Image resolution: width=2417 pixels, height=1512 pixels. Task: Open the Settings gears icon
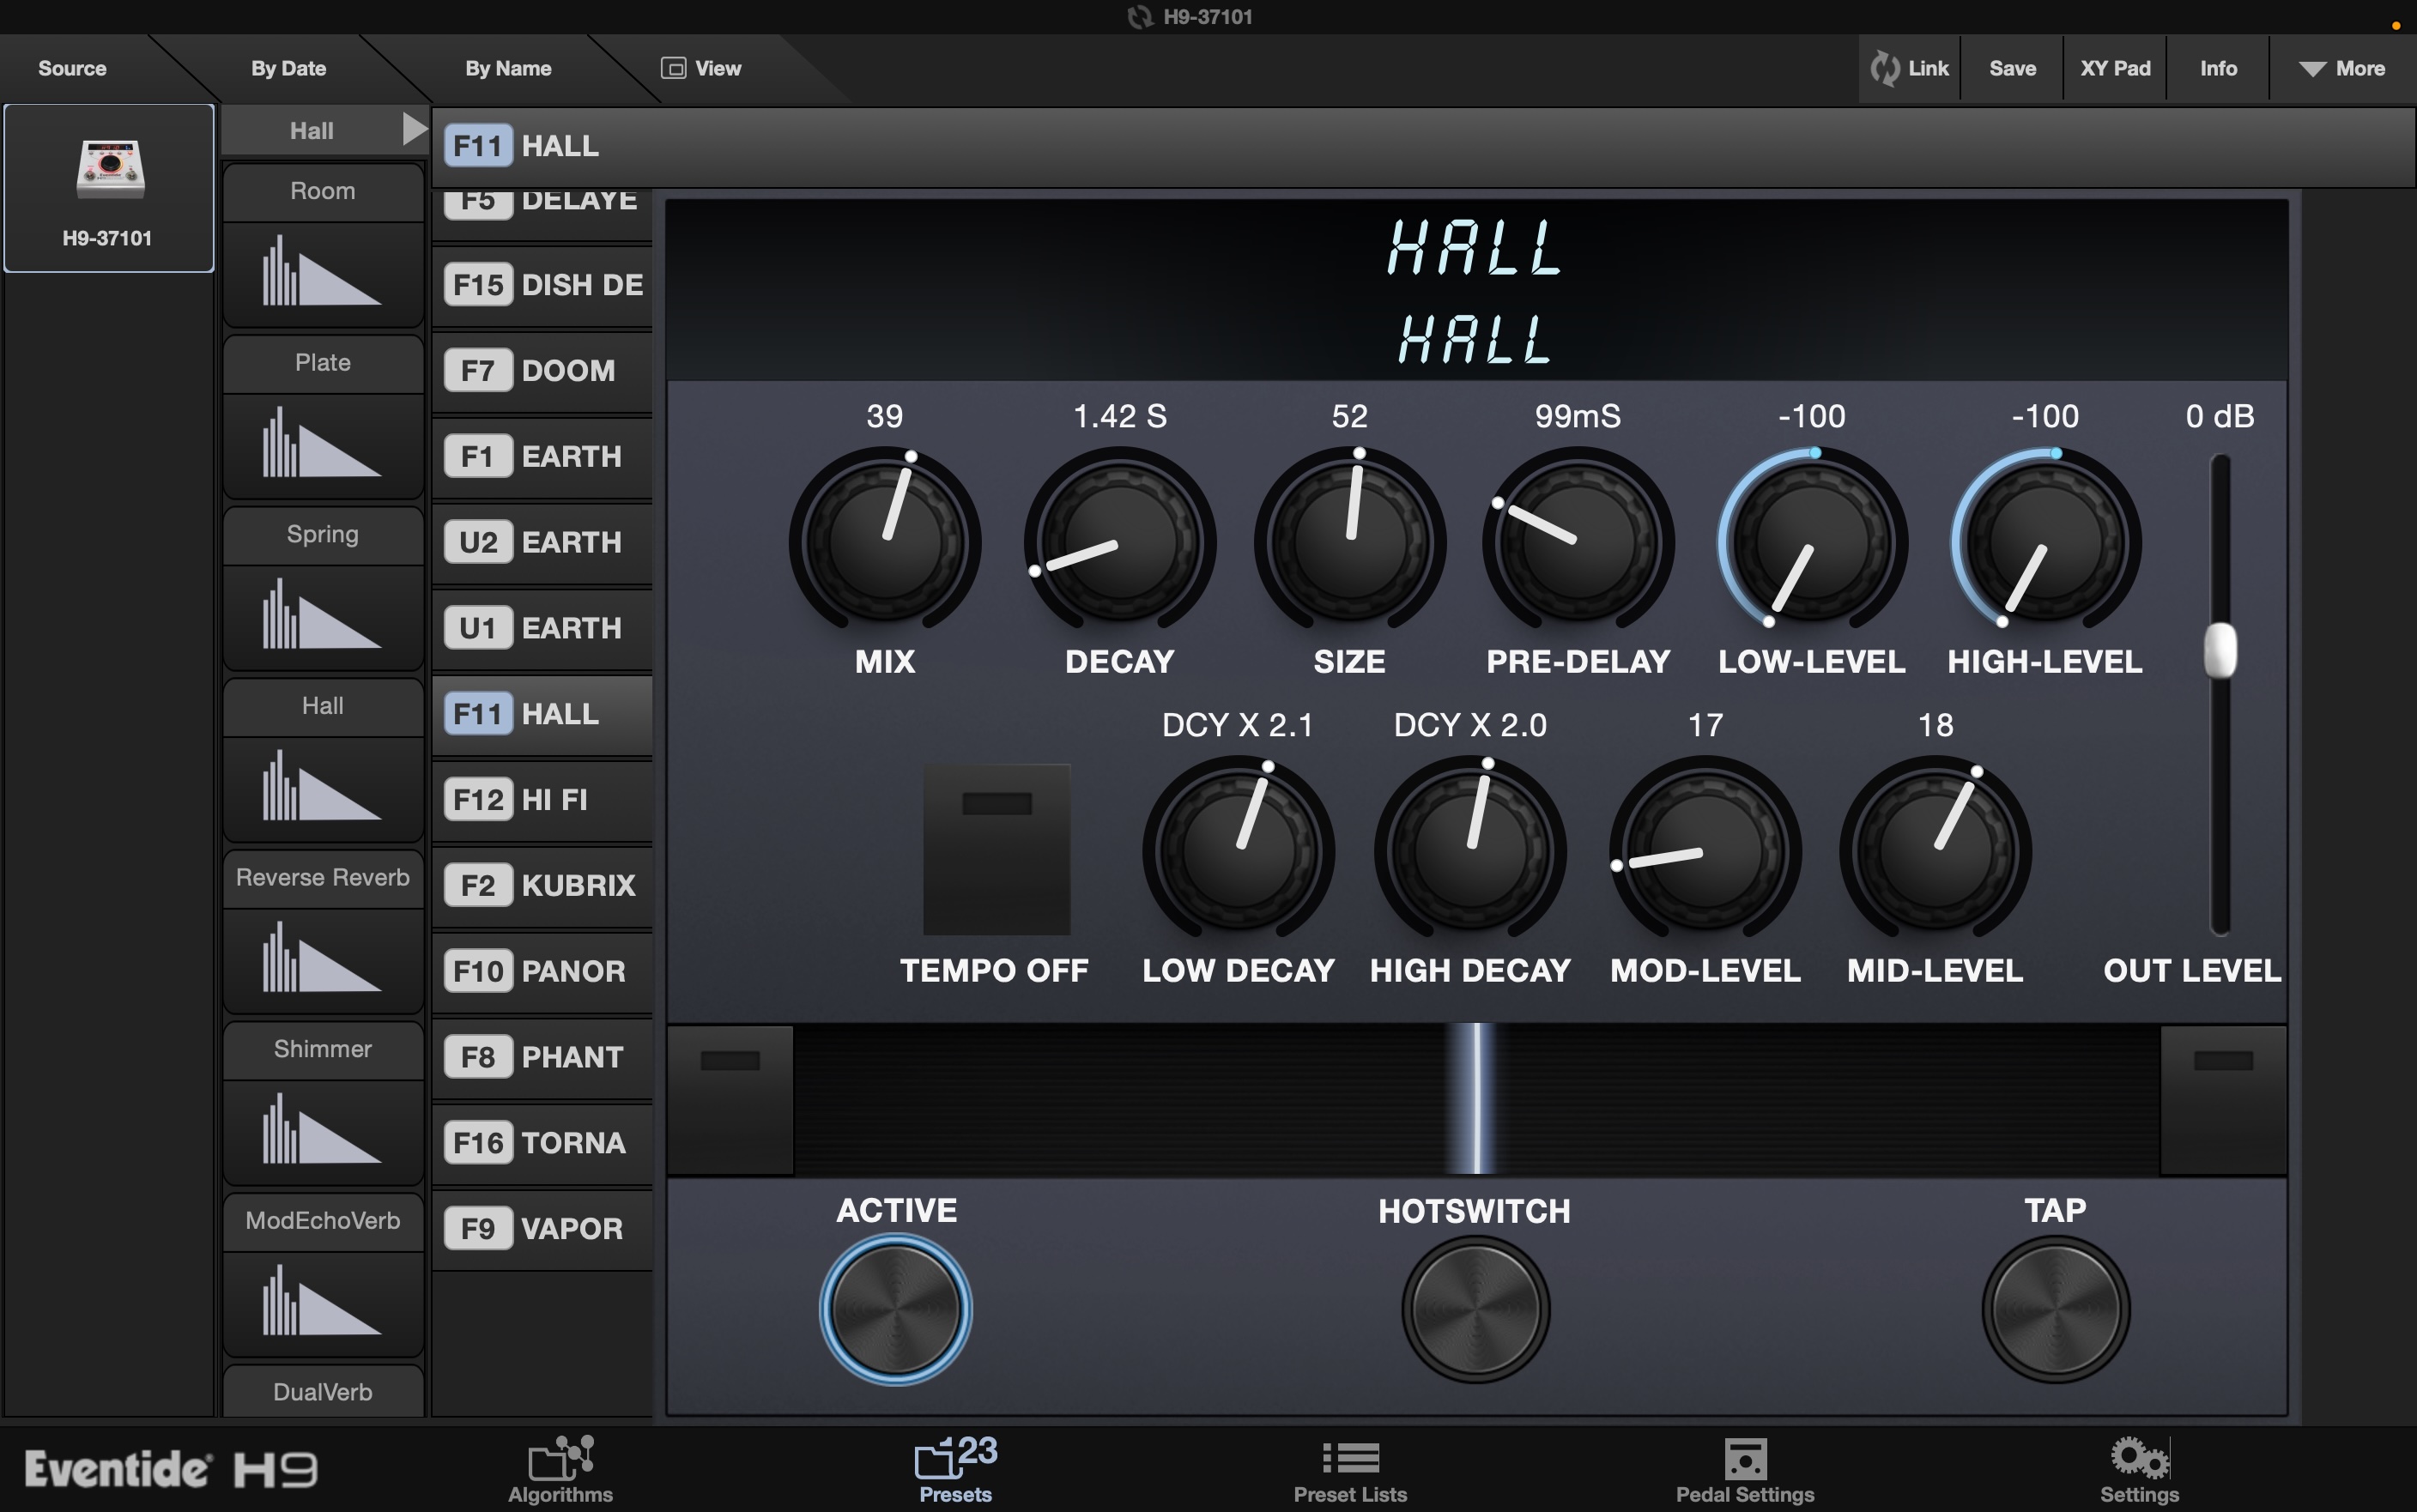click(2139, 1458)
